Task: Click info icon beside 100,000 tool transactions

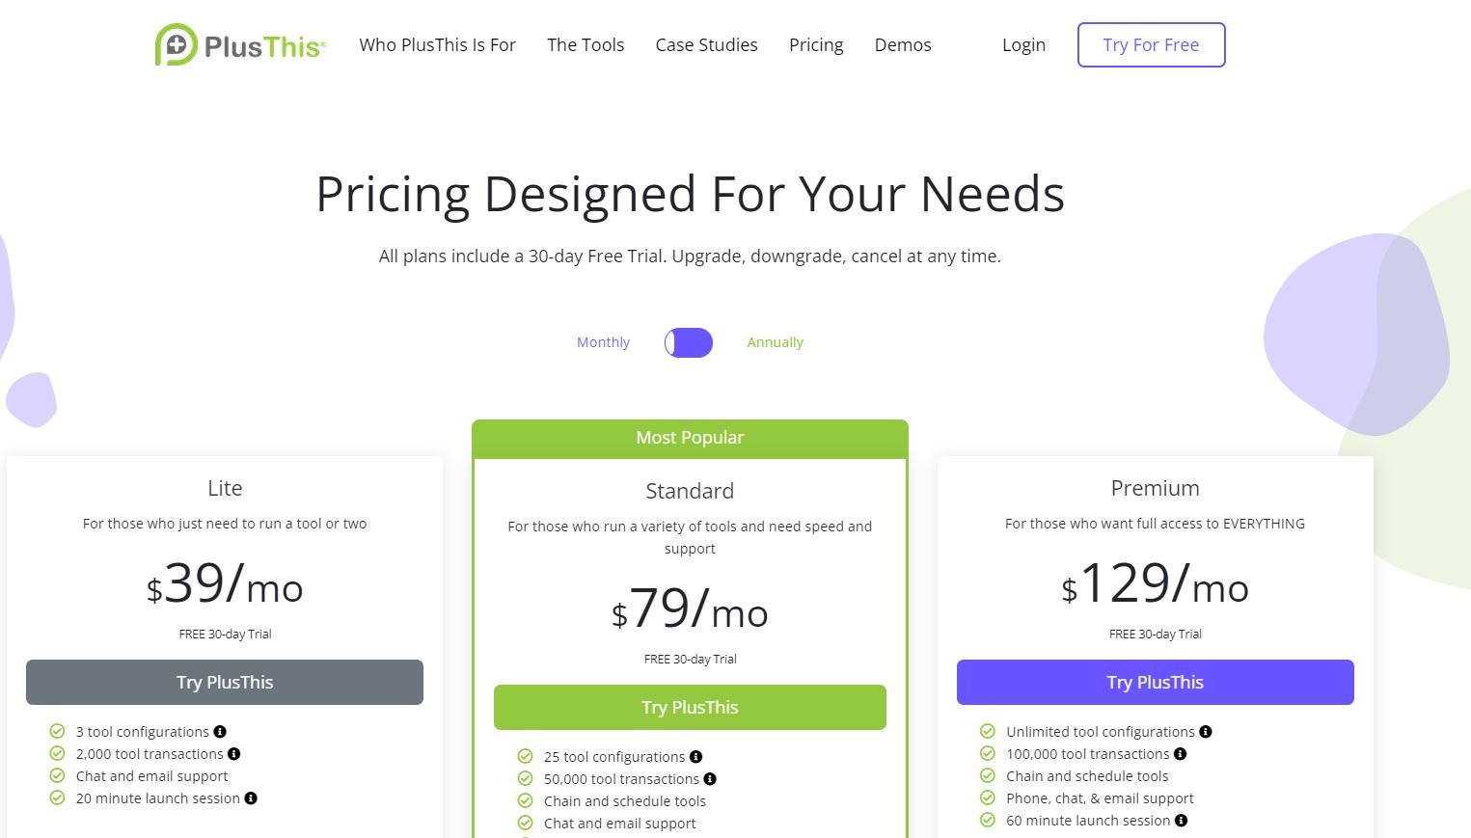Action: (1181, 754)
